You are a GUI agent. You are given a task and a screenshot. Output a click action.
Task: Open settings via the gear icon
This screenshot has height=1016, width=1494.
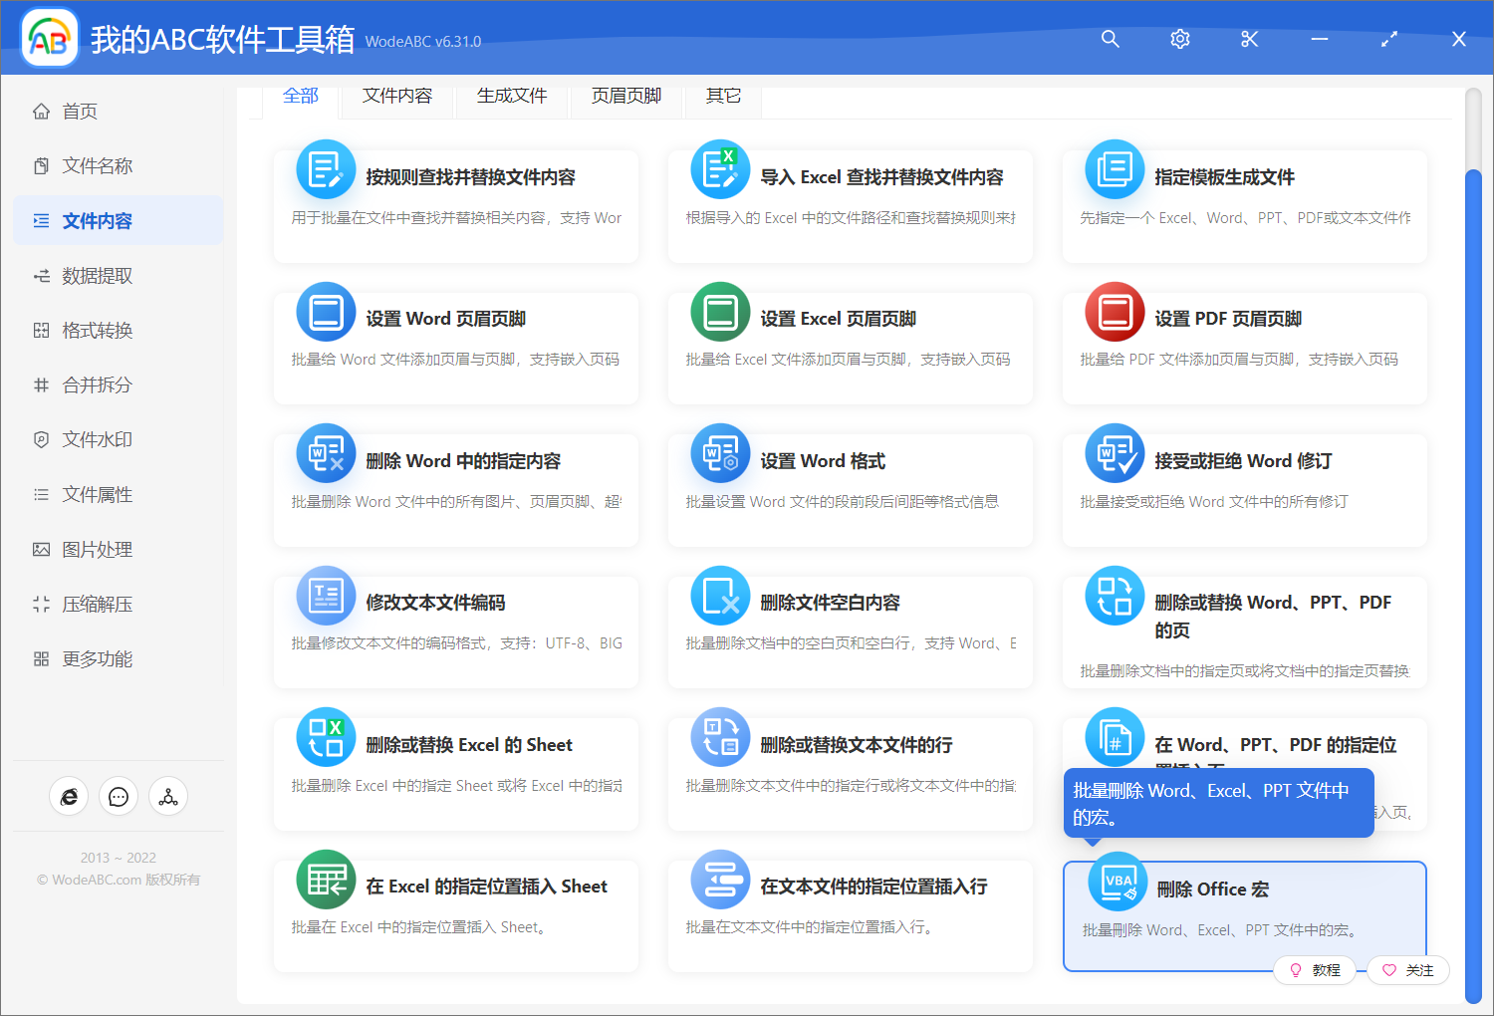pos(1180,39)
